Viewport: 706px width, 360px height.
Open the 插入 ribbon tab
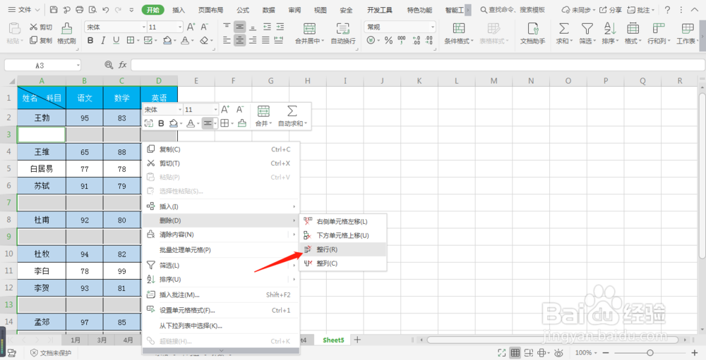179,10
